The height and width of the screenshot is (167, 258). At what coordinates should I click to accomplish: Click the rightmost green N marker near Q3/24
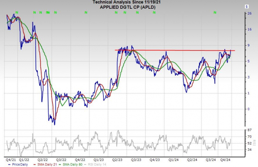pos(215,13)
